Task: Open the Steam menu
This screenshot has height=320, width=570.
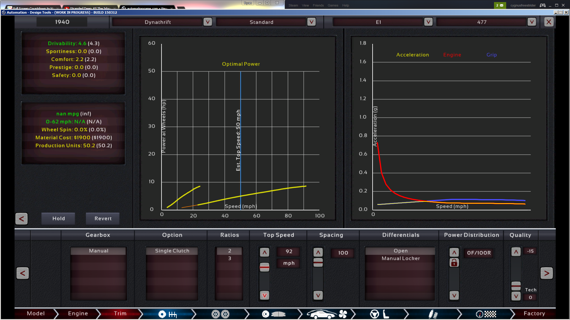Action: click(x=293, y=5)
